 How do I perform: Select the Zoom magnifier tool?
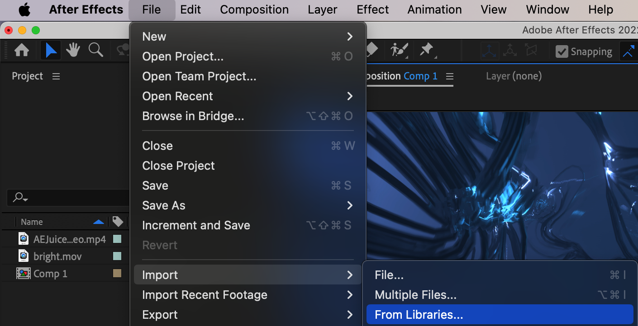point(95,50)
